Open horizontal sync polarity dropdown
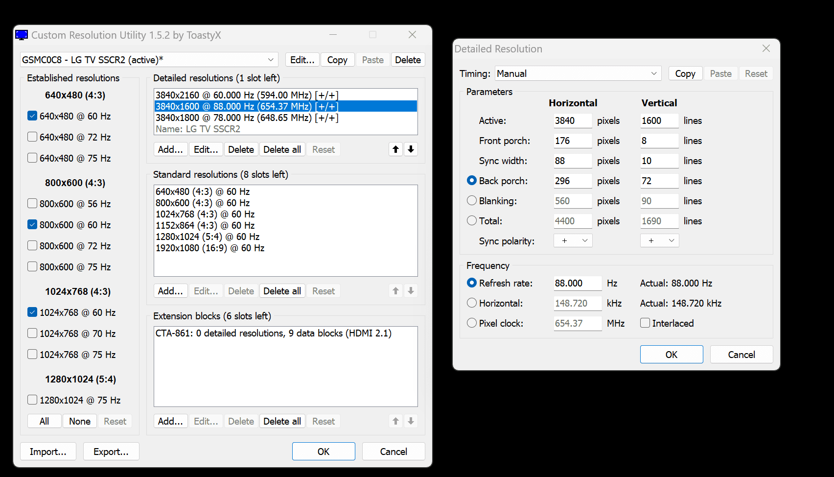Image resolution: width=834 pixels, height=477 pixels. point(573,240)
